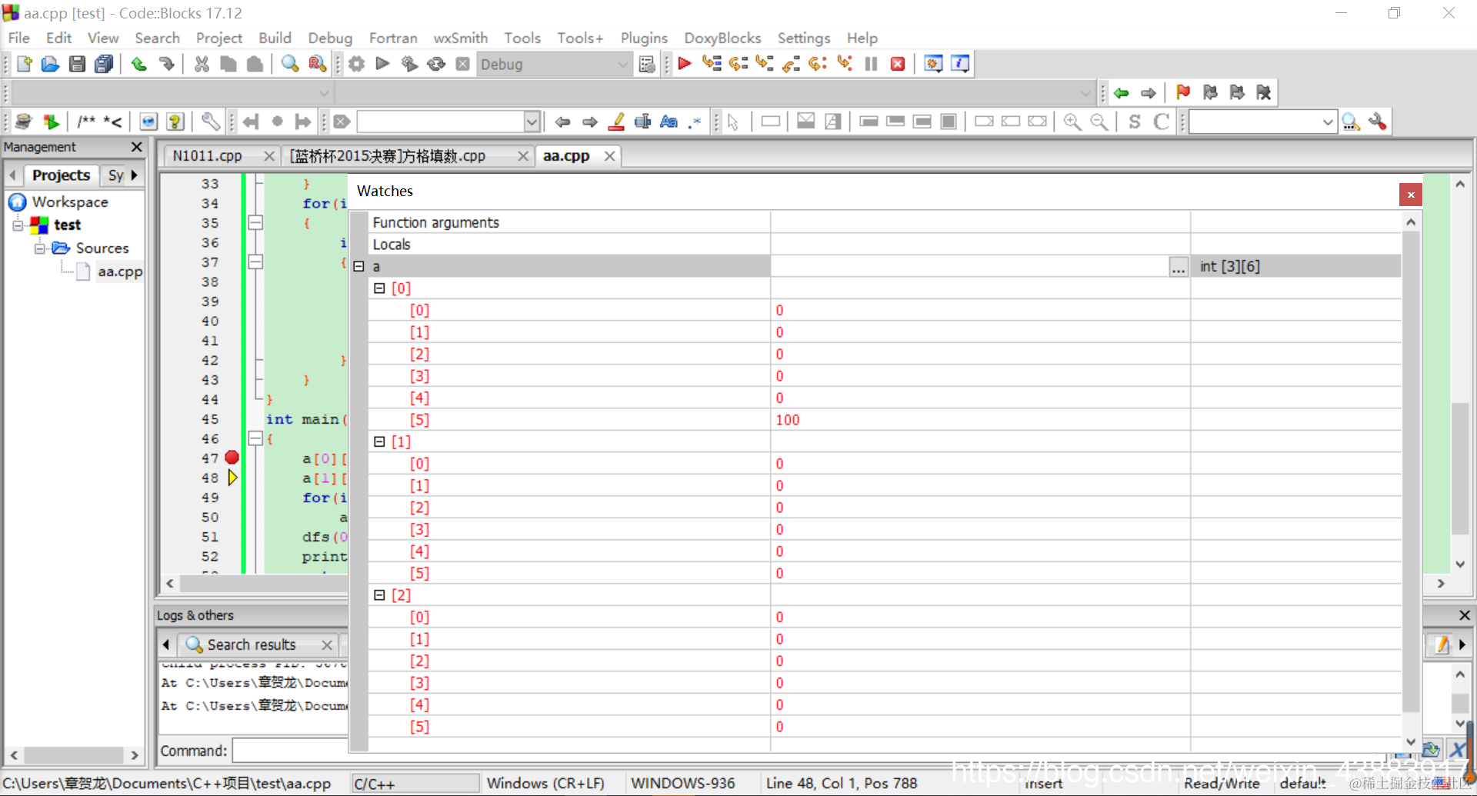The height and width of the screenshot is (796, 1477).
Task: Open the File menu
Action: (19, 38)
